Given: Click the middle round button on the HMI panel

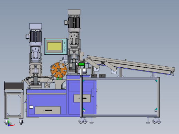Looking at the screenshot, I should tap(64, 47).
